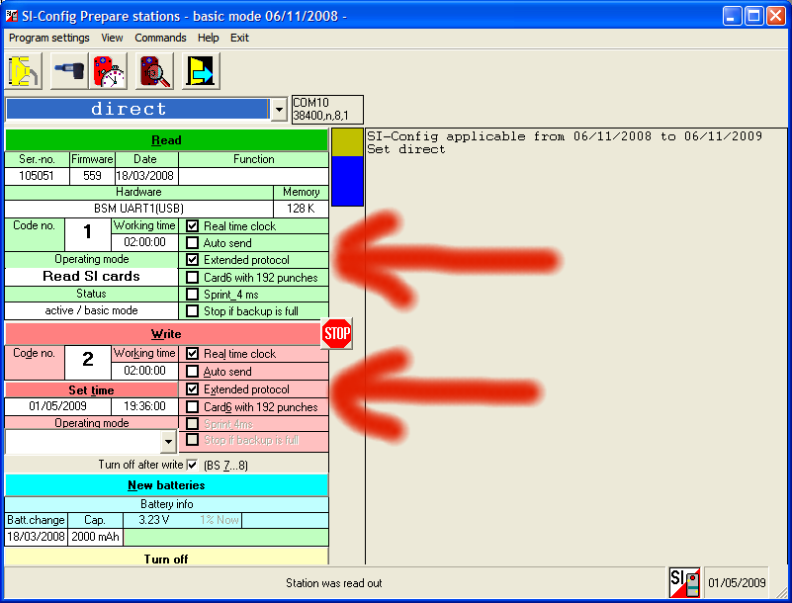Click the Exit menu item

point(239,38)
